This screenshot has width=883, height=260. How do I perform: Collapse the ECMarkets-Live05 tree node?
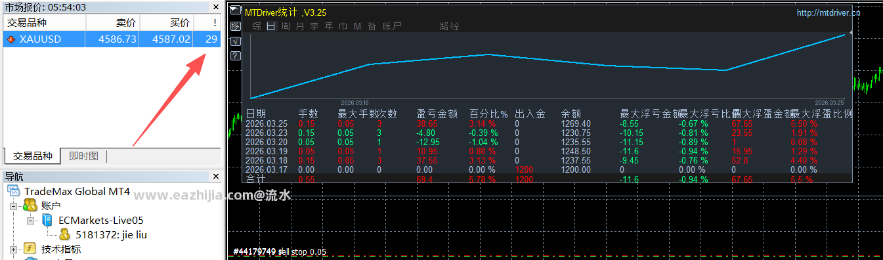(30, 221)
